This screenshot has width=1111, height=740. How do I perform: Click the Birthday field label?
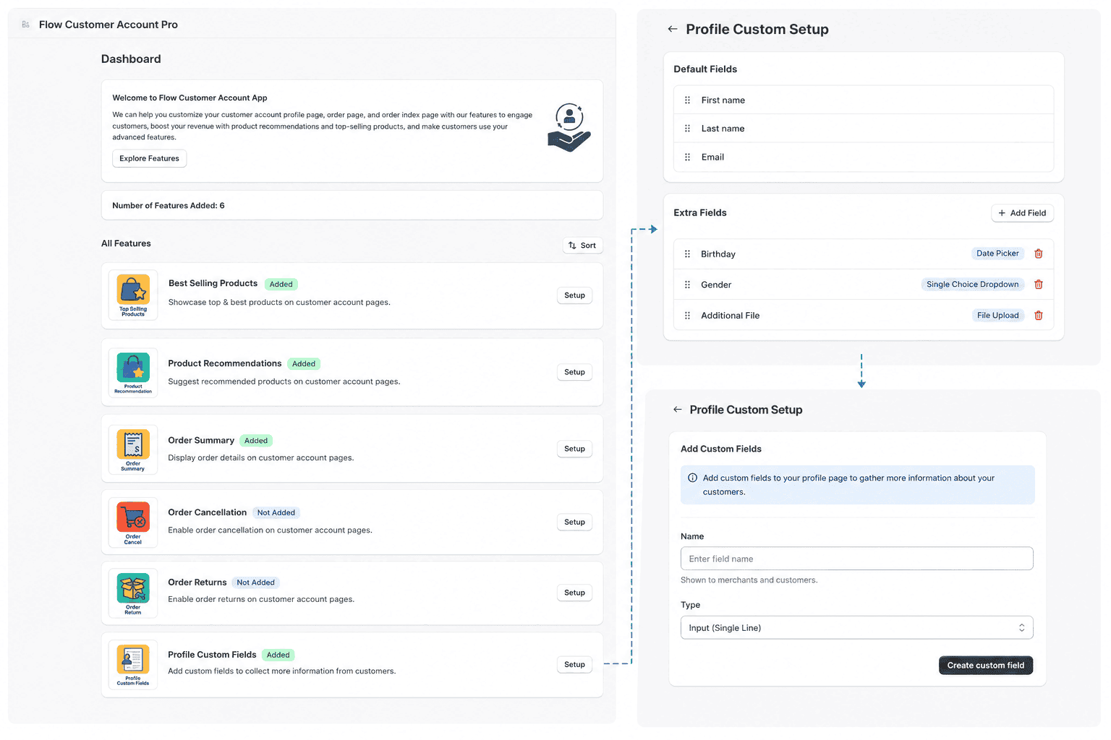pos(718,254)
